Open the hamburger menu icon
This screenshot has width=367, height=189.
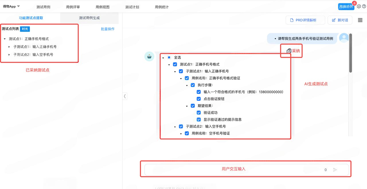(x=360, y=20)
